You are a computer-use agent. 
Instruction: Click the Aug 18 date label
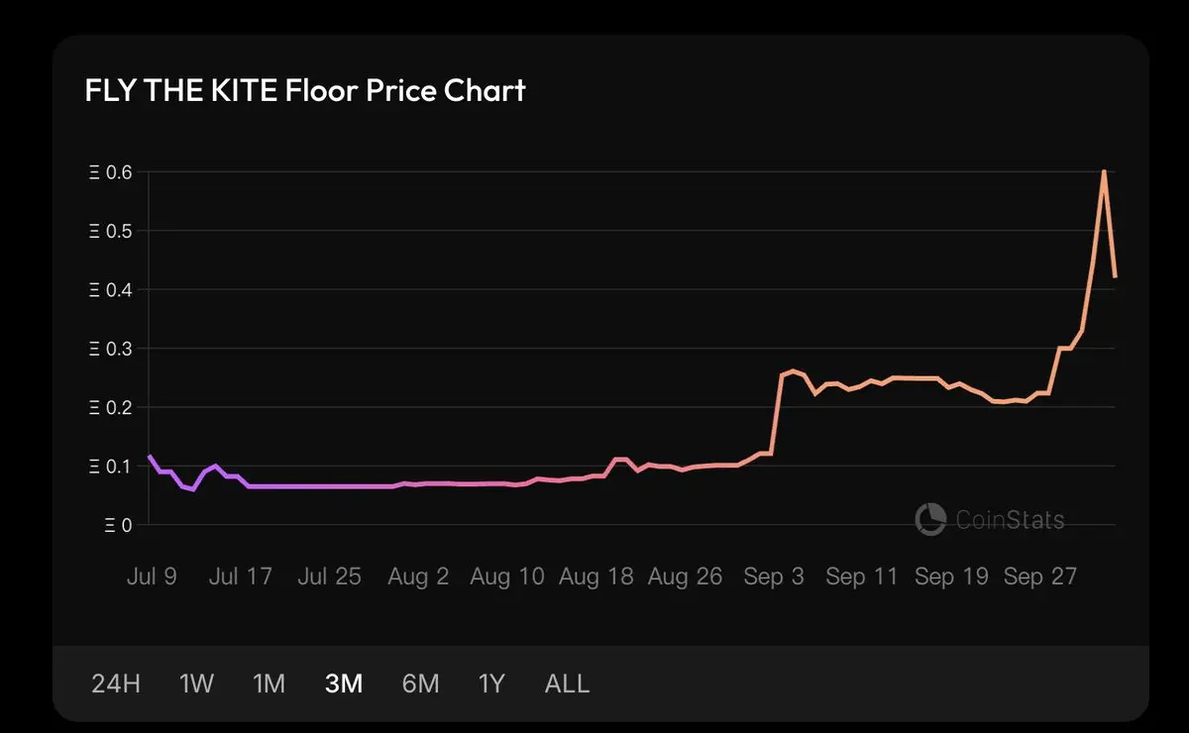(595, 576)
